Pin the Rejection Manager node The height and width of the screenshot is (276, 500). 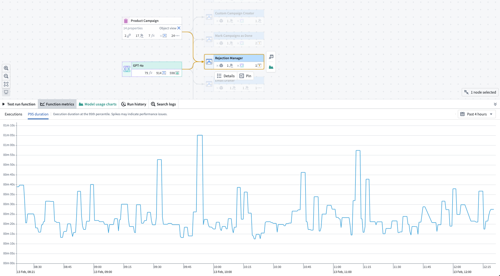245,76
